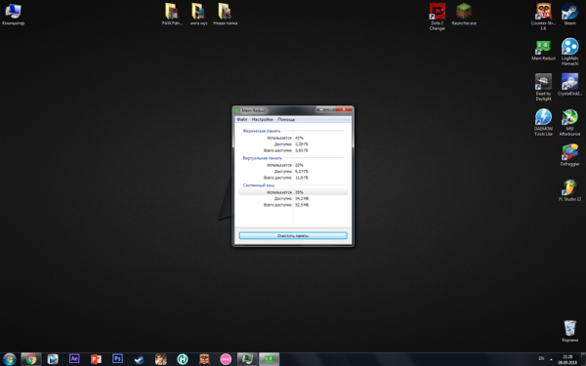Select the LogMeIn Hamachi desktop icon
586x366 pixels.
point(569,52)
